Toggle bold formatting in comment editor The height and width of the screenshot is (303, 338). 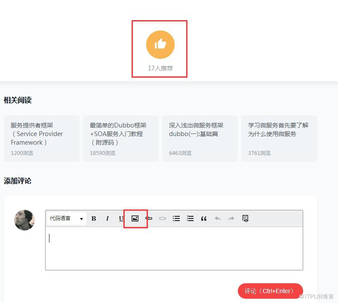(x=94, y=218)
